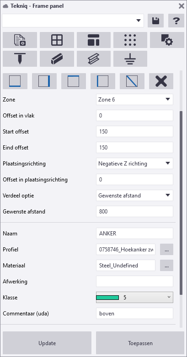Screen dimensions: 187x357
Task: Open the Klasse color swatch selector
Action: coord(134,298)
